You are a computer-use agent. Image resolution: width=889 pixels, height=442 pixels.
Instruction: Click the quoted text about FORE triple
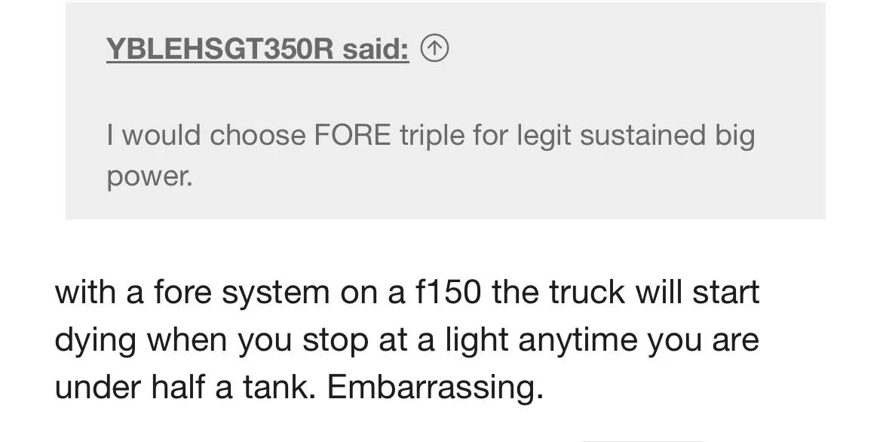point(431,155)
